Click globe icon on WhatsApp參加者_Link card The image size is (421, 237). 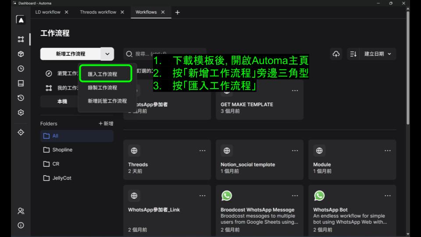tap(134, 196)
